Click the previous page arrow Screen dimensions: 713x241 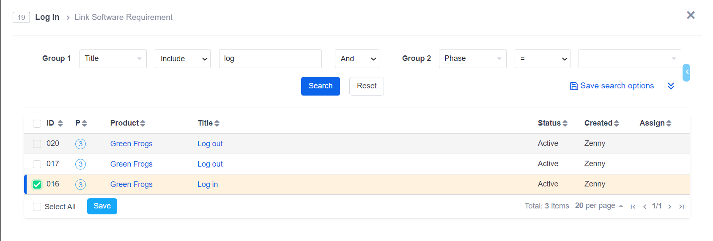(644, 206)
